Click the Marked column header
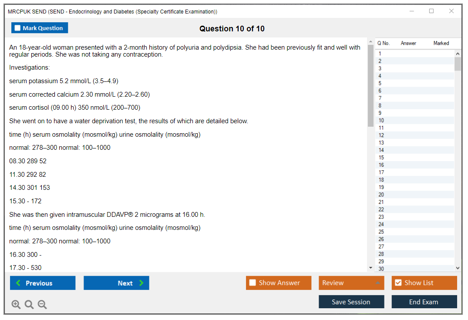This screenshot has width=468, height=320. [x=441, y=43]
